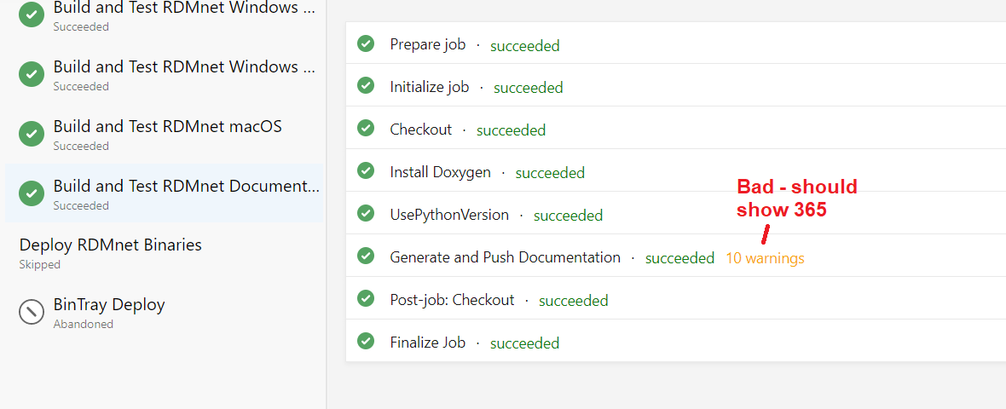Click check icon beside UsePythonVersion step
The width and height of the screenshot is (1006, 409).
point(366,214)
